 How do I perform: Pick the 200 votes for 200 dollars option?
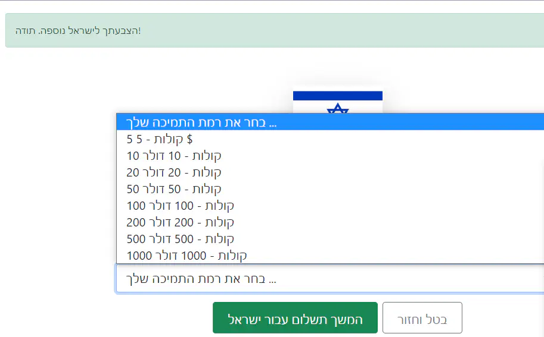coord(180,222)
